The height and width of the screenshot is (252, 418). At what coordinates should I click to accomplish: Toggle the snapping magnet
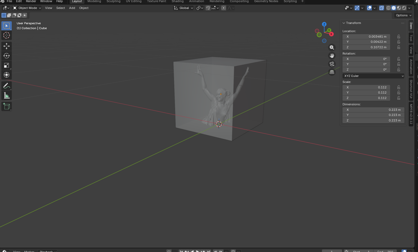[208, 8]
